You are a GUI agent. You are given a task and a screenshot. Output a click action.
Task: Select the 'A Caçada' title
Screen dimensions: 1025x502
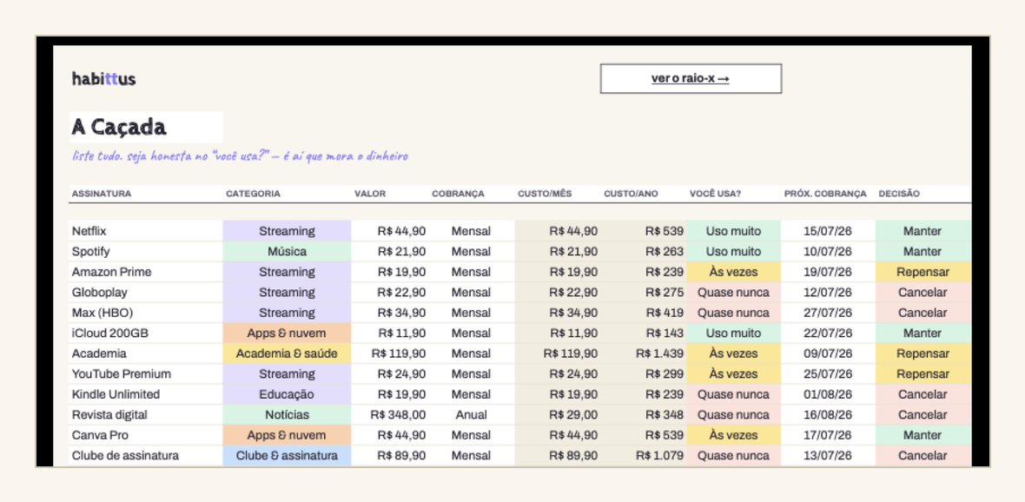pos(119,127)
